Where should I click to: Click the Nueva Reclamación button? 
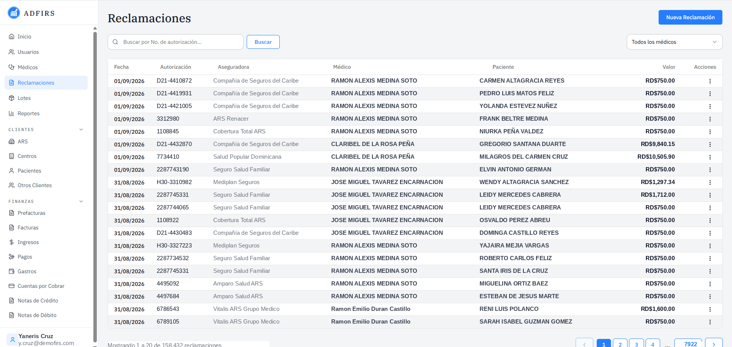coord(690,17)
